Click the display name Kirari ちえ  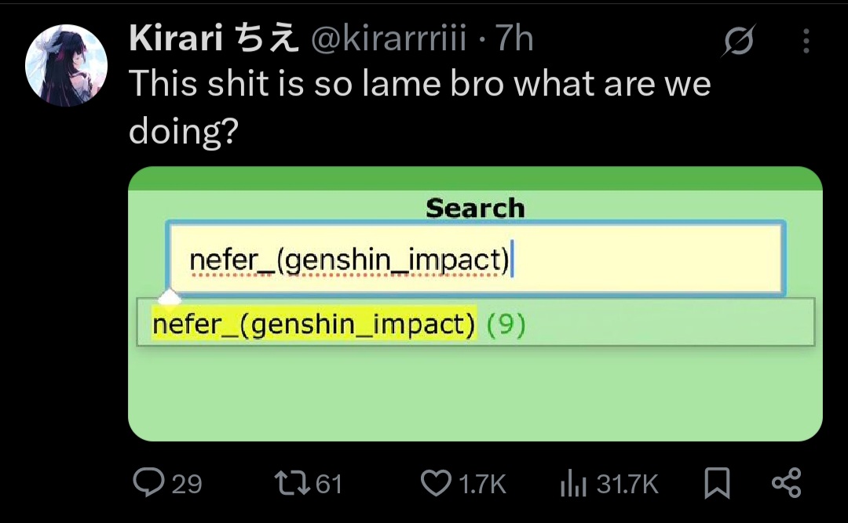point(214,39)
